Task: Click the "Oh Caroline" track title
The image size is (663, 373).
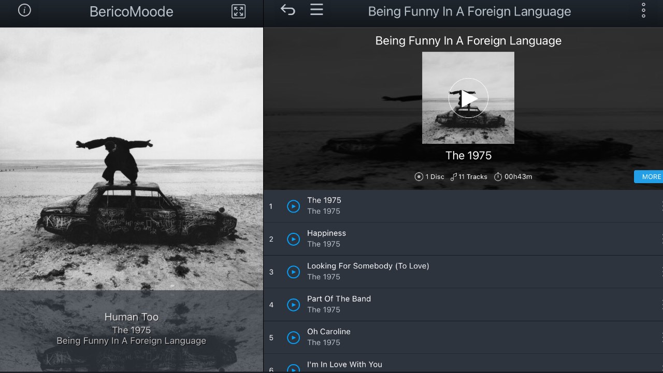Action: (x=329, y=332)
